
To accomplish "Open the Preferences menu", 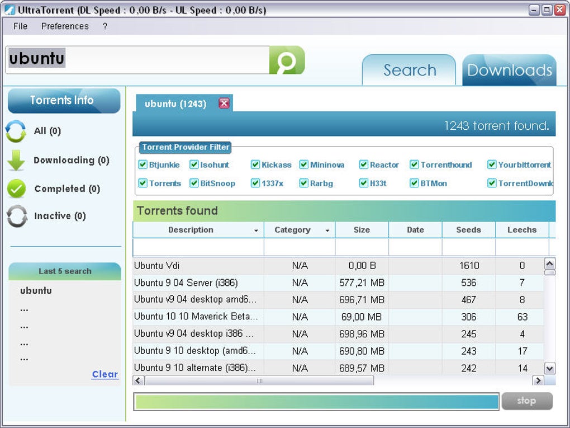I will (65, 26).
